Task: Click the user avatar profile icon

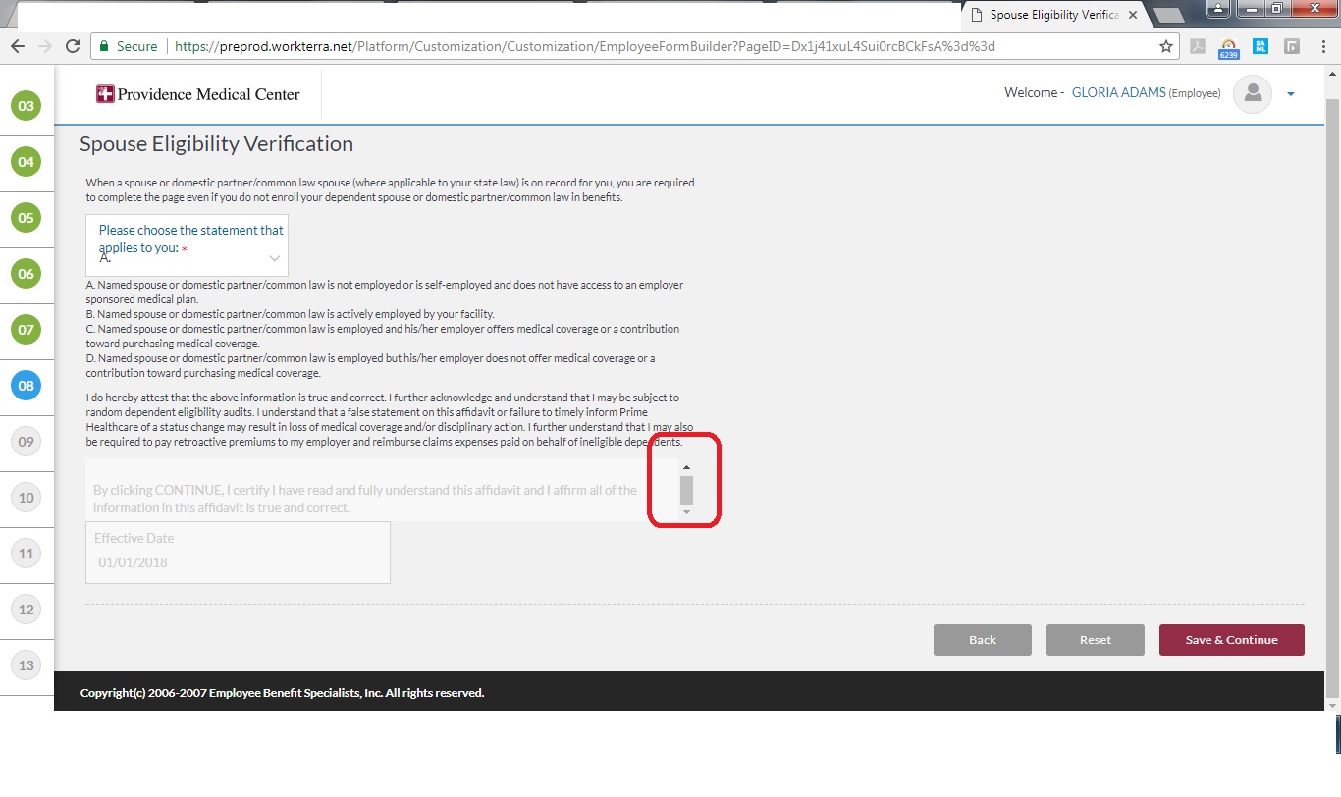Action: tap(1252, 93)
